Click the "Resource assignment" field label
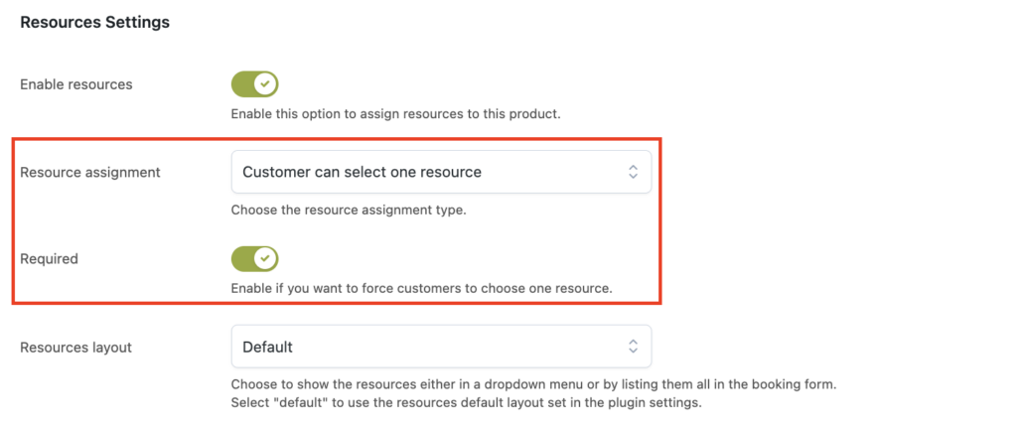 click(90, 172)
